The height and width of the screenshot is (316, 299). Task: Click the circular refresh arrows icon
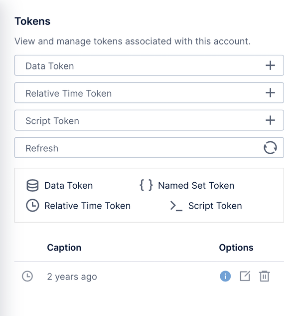tap(270, 148)
